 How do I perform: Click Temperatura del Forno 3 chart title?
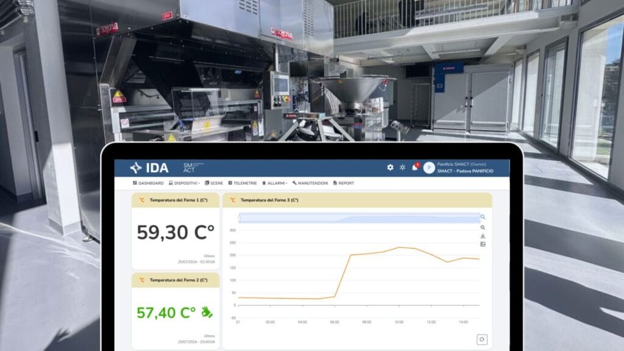(269, 200)
